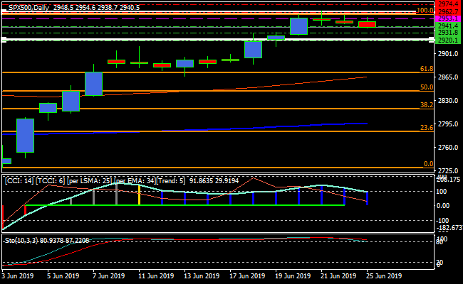Click the magenta 2953.1 price label
Screen dimensions: 463x284
448,18
